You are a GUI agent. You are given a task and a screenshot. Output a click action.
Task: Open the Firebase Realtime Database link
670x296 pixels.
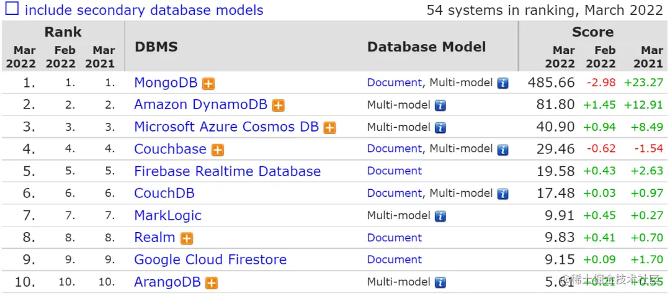[227, 171]
